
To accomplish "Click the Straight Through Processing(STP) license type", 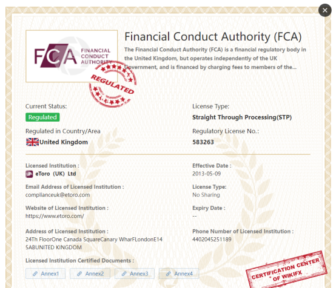I will [x=242, y=117].
